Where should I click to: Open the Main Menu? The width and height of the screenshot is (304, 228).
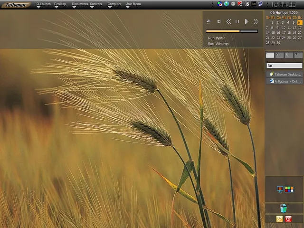pyautogui.click(x=133, y=5)
